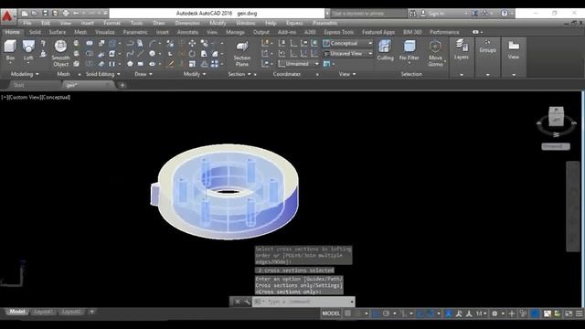Expand the Draw panel
The image size is (585, 329).
(144, 74)
